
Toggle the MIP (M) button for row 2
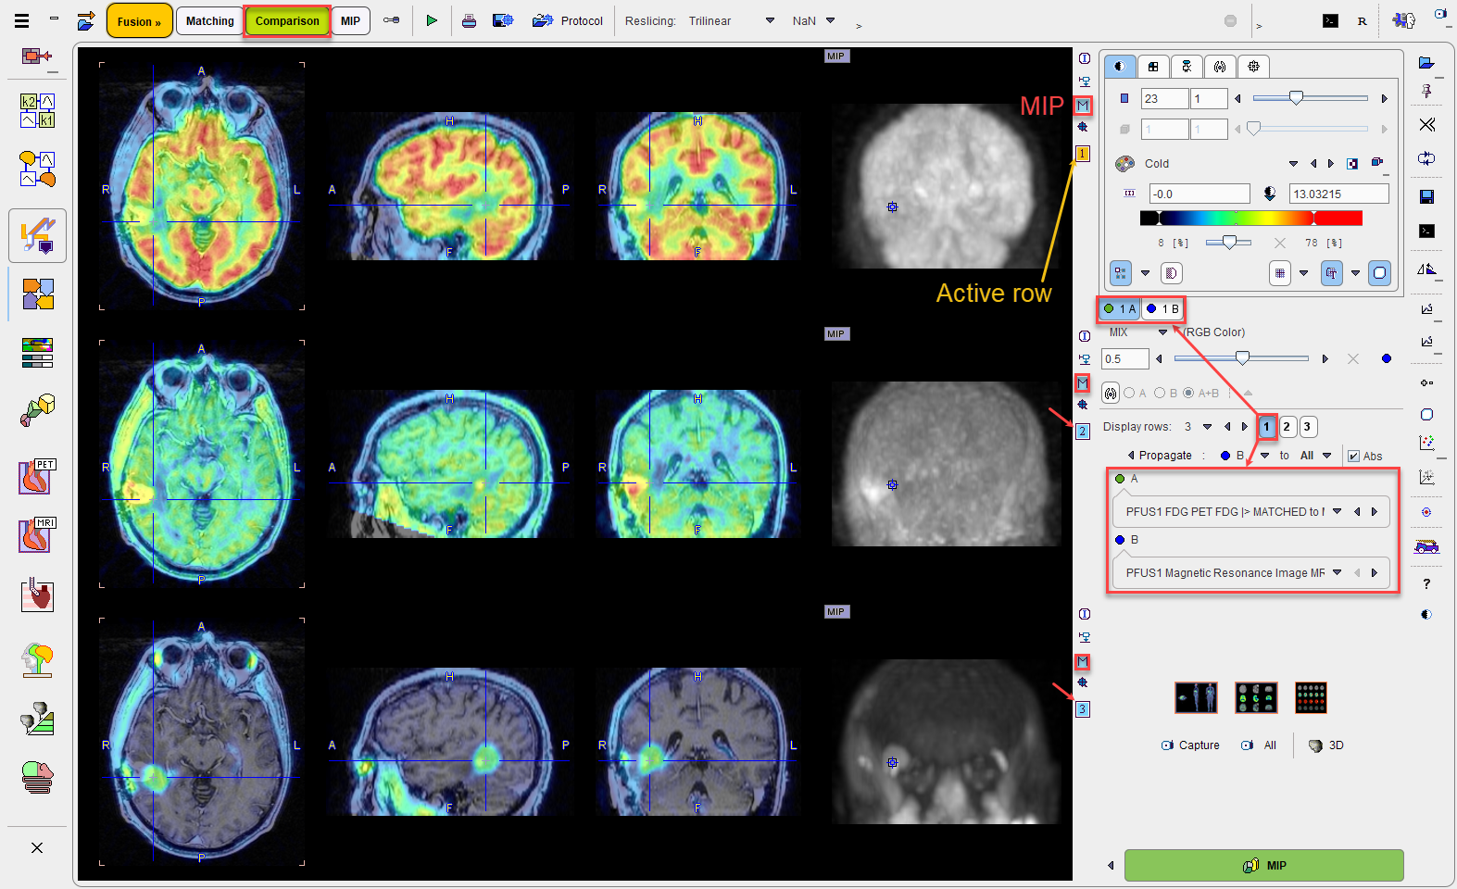click(1083, 382)
